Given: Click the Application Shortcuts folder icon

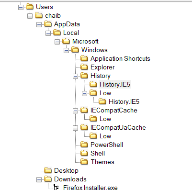Looking at the screenshot, I should click(x=84, y=58).
